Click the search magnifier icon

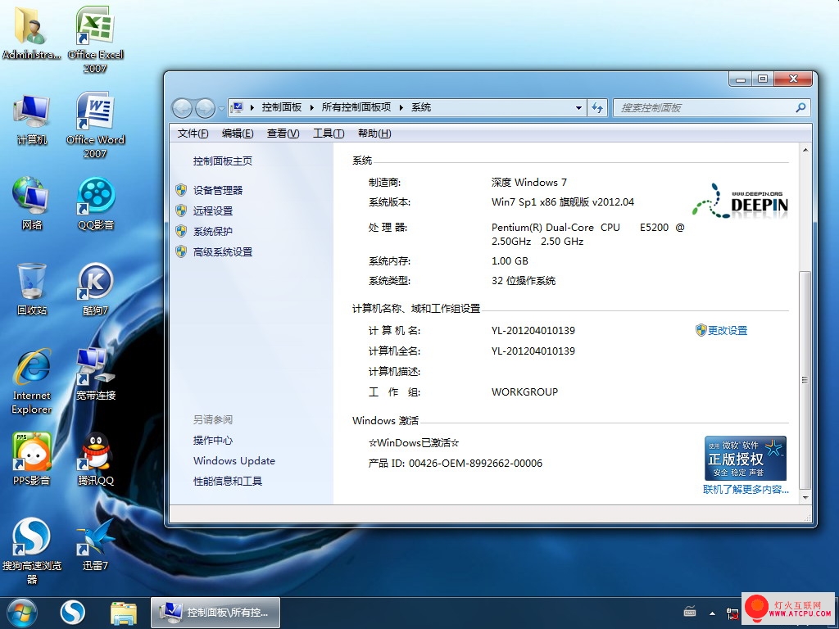point(800,108)
